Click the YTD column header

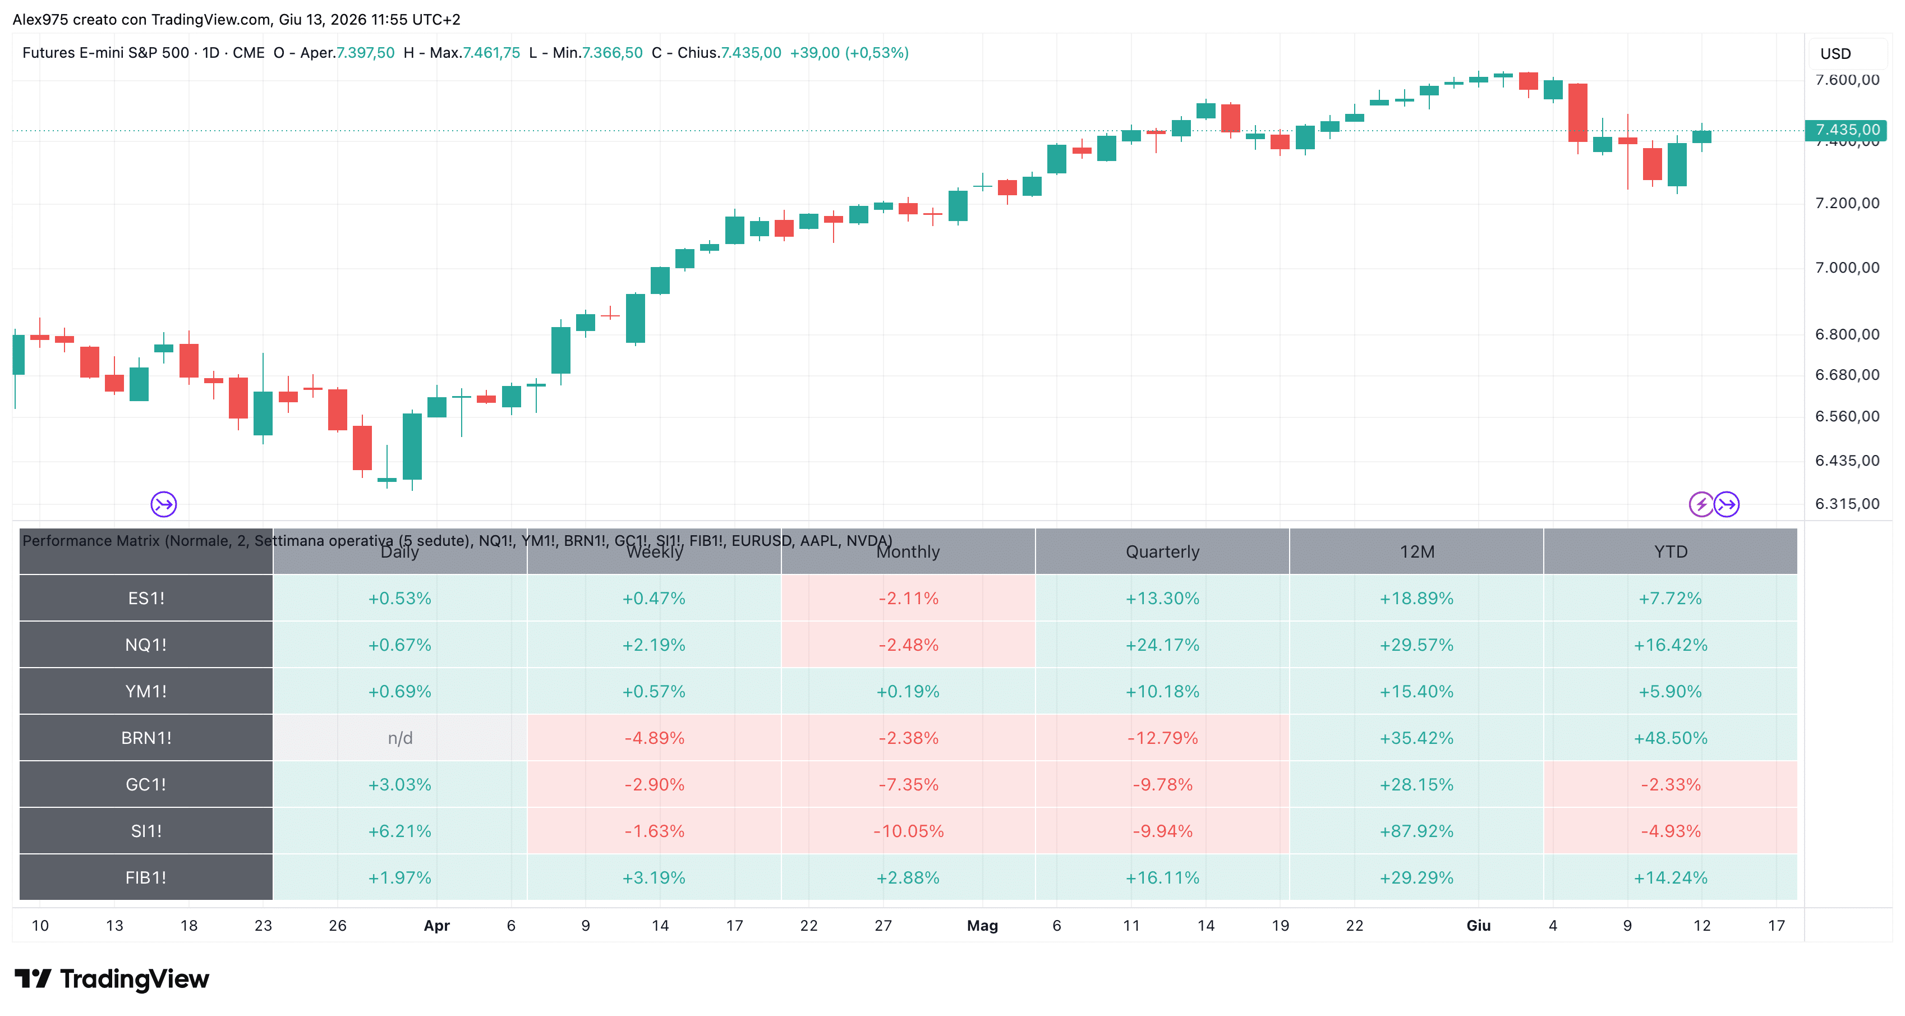[x=1671, y=551]
